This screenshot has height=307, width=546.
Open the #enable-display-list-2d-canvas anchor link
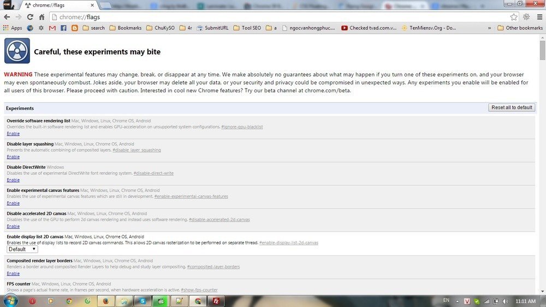[x=289, y=243]
